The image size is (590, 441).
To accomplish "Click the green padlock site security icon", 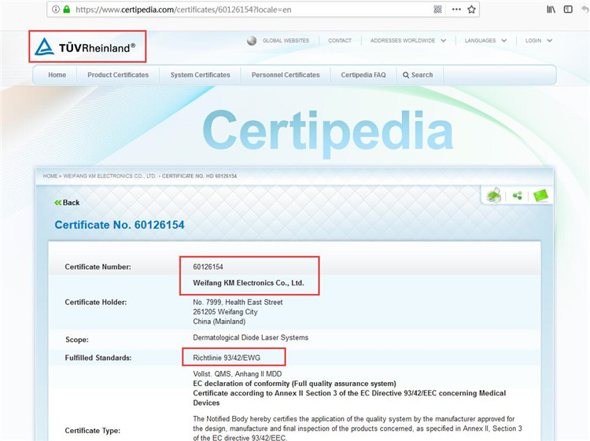I will click(x=67, y=9).
